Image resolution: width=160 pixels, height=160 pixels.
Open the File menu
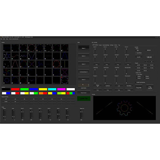coord(1,39)
